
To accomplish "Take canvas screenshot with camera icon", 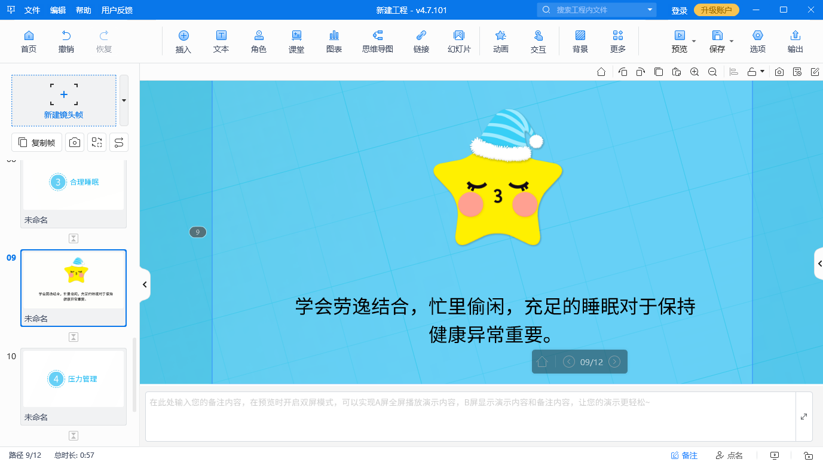I will (x=779, y=72).
